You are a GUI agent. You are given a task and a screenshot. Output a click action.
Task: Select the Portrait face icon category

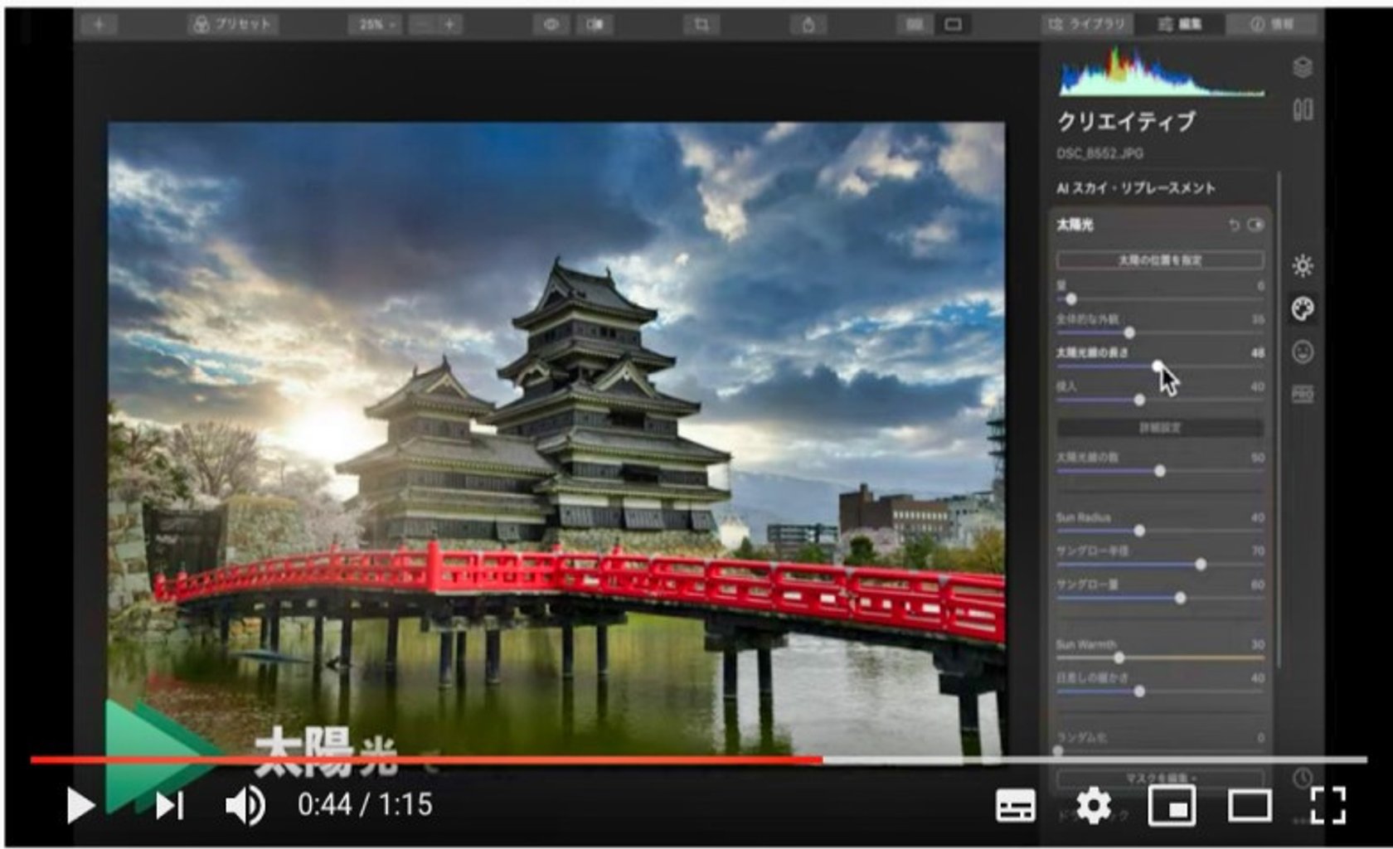1303,352
